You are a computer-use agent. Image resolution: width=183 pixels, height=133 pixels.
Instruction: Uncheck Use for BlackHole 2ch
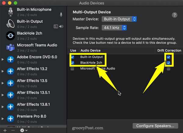tap(72, 63)
